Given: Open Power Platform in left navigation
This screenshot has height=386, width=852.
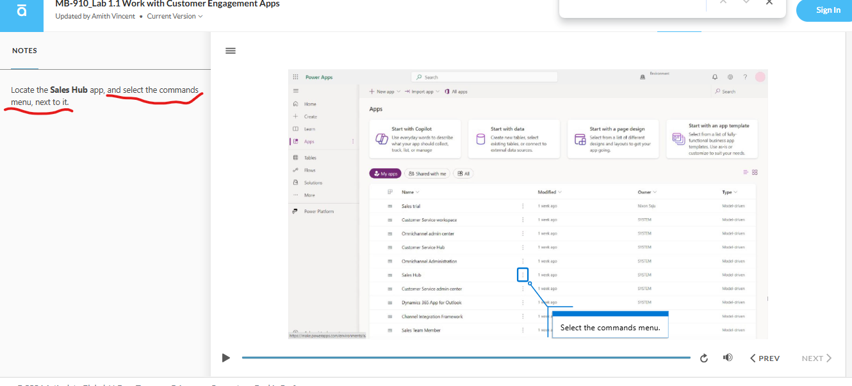Looking at the screenshot, I should (x=318, y=211).
